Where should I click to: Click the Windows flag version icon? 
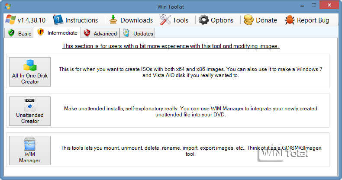[10, 20]
